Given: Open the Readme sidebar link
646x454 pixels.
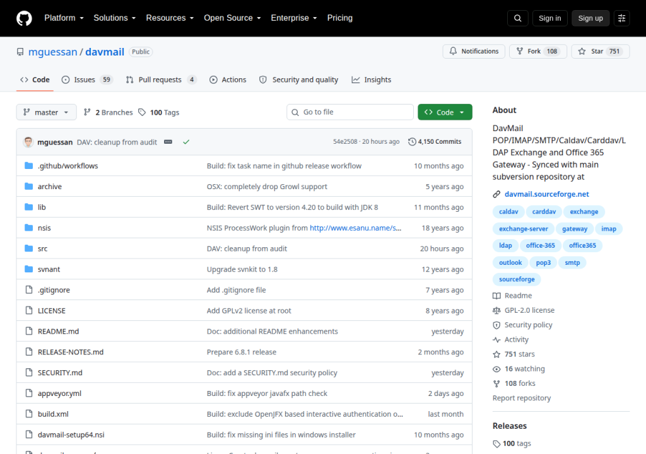Looking at the screenshot, I should [x=512, y=296].
